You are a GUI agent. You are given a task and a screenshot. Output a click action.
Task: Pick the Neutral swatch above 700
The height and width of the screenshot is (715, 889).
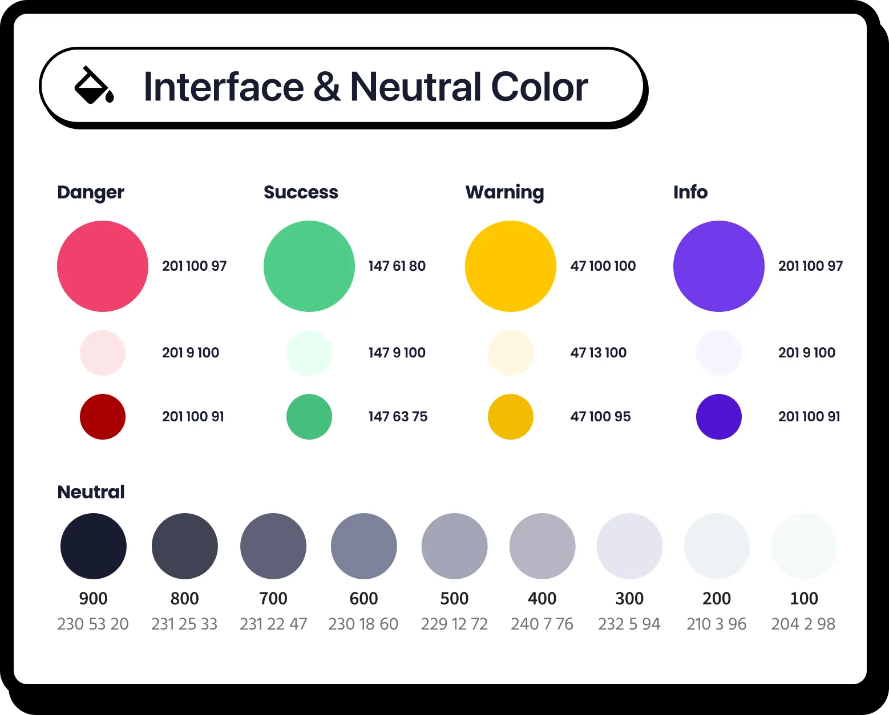click(x=273, y=546)
